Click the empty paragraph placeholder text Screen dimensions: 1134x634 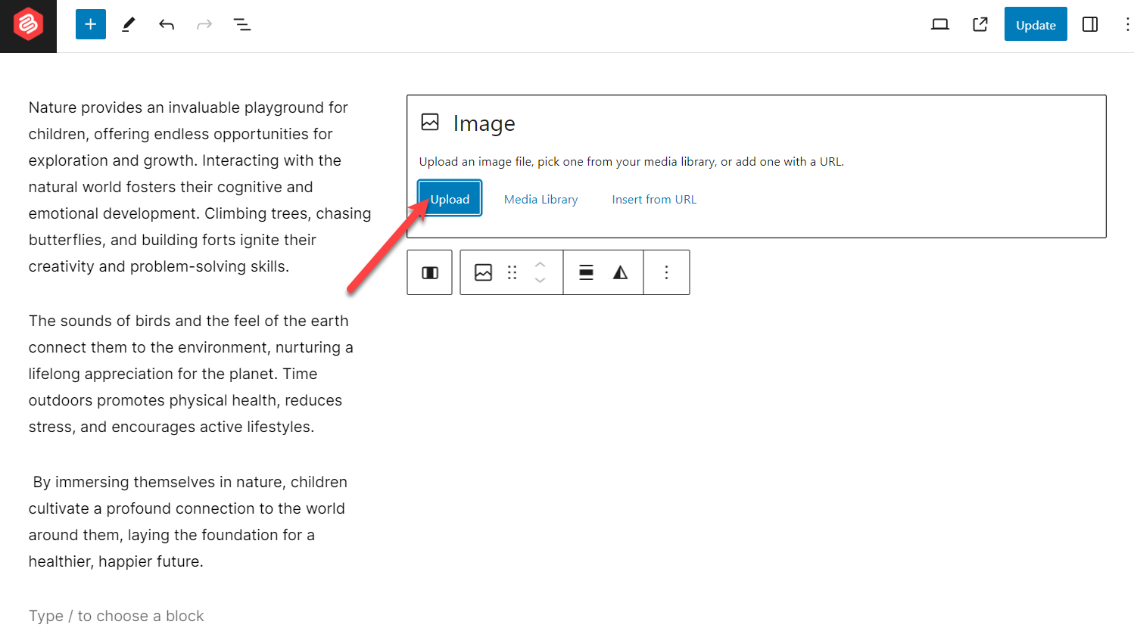(115, 615)
